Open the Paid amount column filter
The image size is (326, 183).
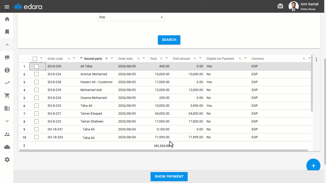click(200, 58)
